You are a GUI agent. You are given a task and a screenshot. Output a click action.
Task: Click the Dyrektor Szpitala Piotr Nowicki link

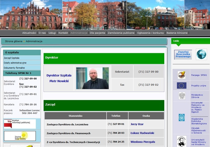pyautogui.click(x=59, y=78)
